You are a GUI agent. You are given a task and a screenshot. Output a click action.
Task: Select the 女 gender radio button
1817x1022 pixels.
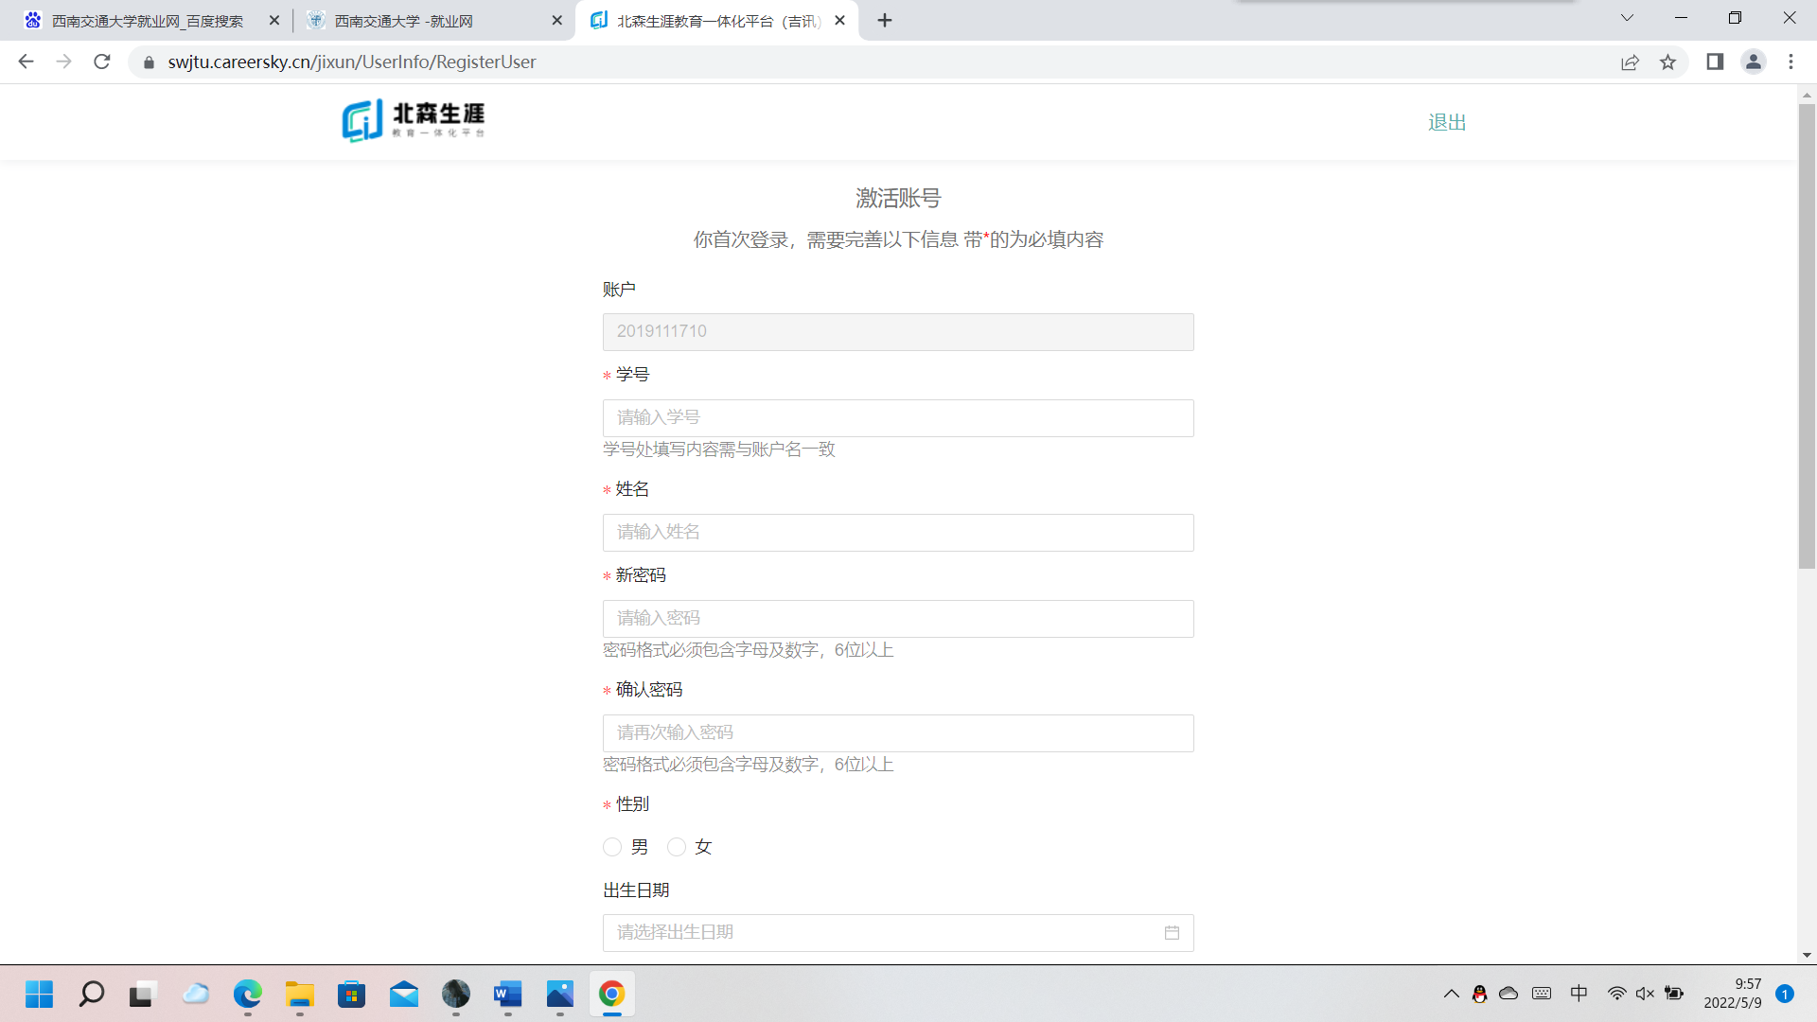(x=677, y=847)
